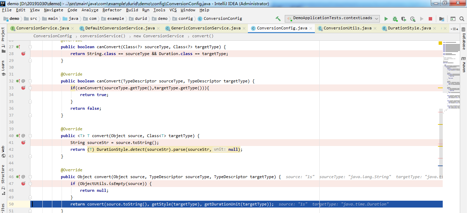Start debugging with the bug icon
467x213 pixels.
[395, 19]
